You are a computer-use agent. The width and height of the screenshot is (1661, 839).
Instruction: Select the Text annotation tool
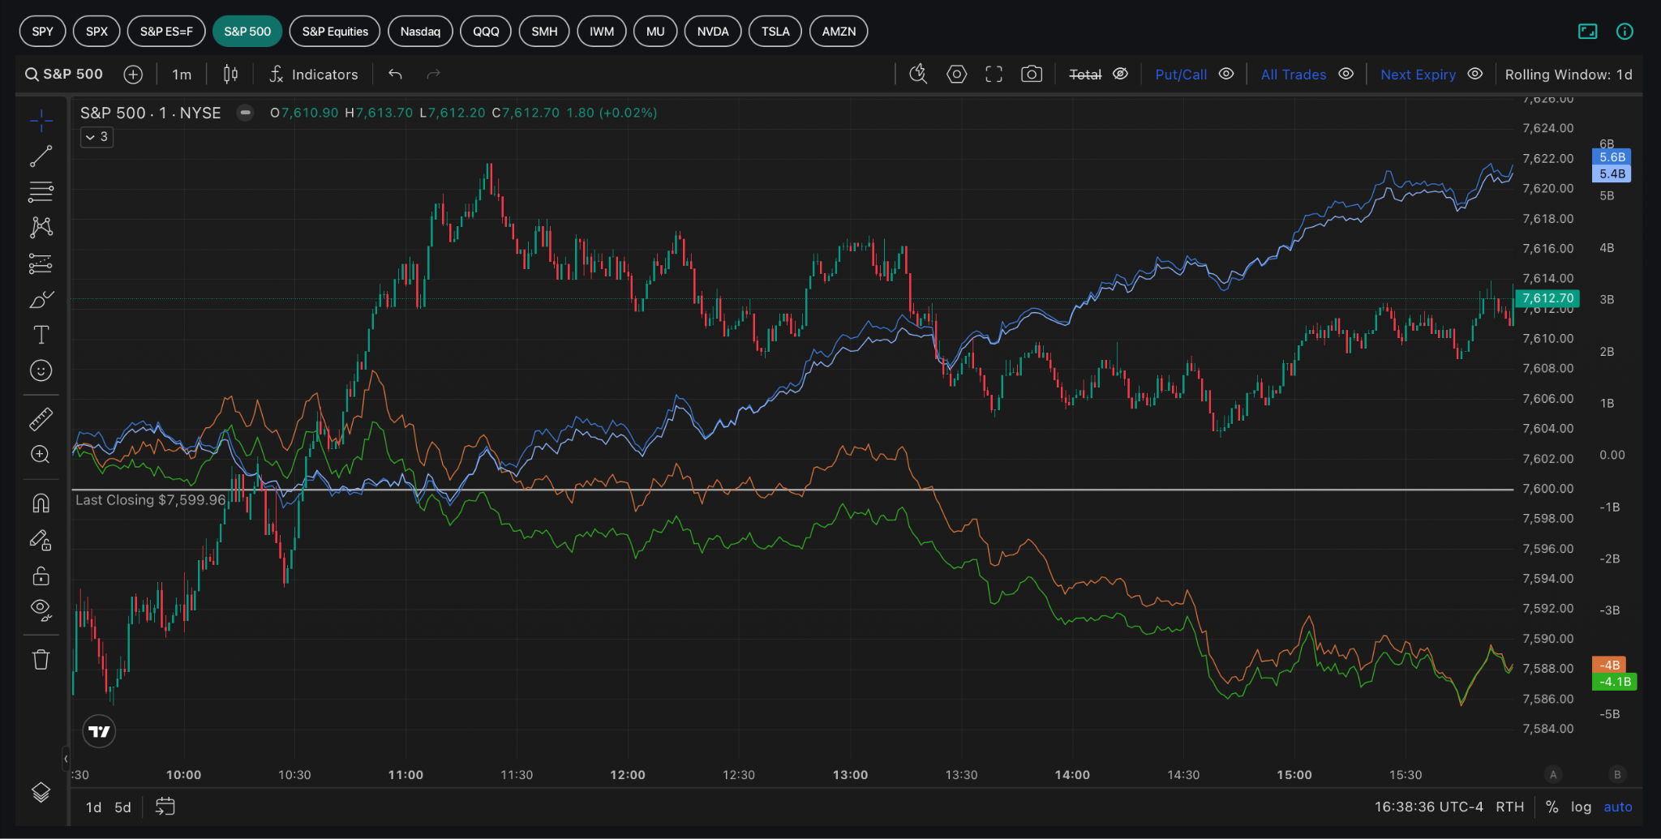(41, 335)
